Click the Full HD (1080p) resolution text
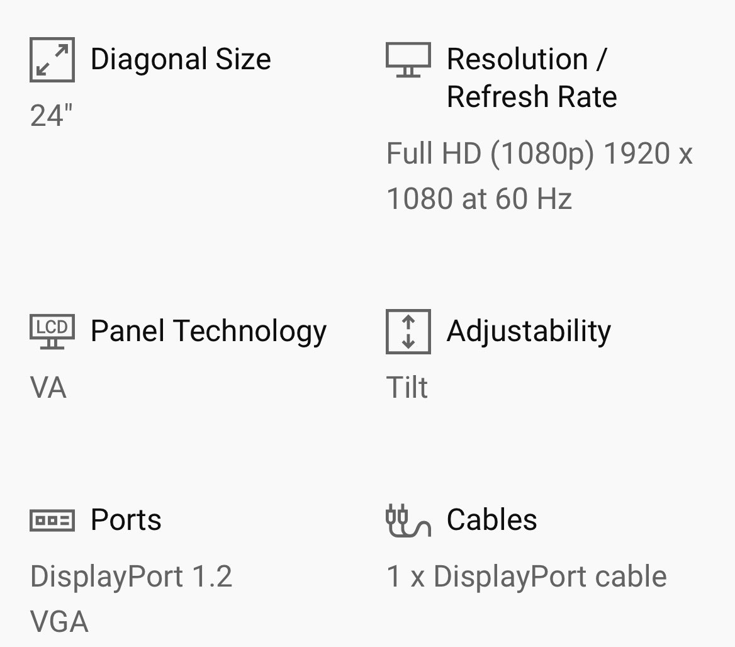The image size is (735, 647). pyautogui.click(x=490, y=154)
